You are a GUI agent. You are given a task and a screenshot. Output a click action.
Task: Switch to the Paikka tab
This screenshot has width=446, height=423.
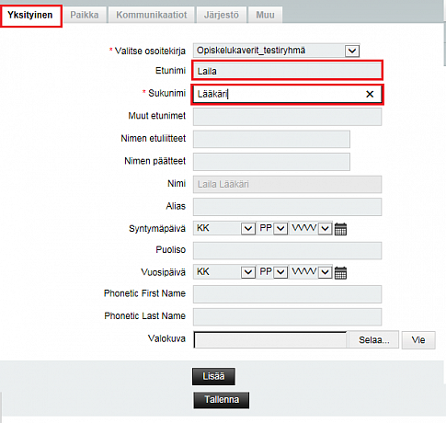pyautogui.click(x=85, y=15)
